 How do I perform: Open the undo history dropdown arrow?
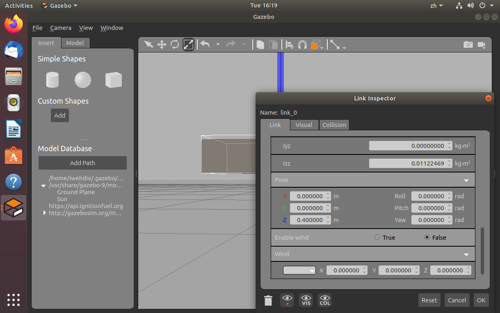point(218,44)
